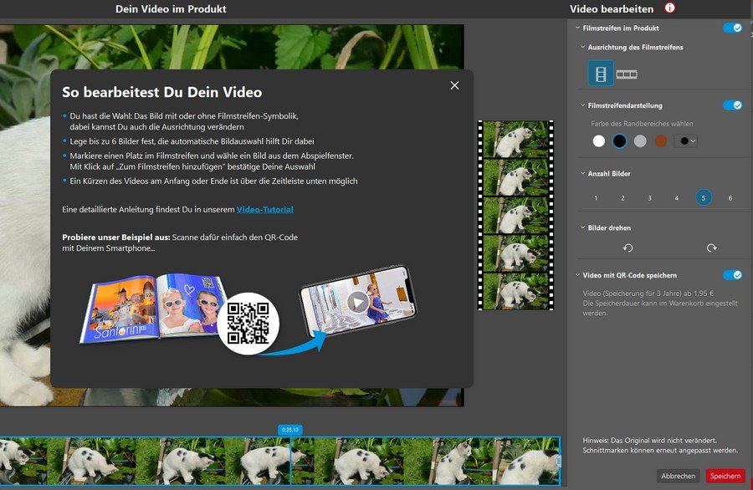Rotate images counterclockwise

627,248
